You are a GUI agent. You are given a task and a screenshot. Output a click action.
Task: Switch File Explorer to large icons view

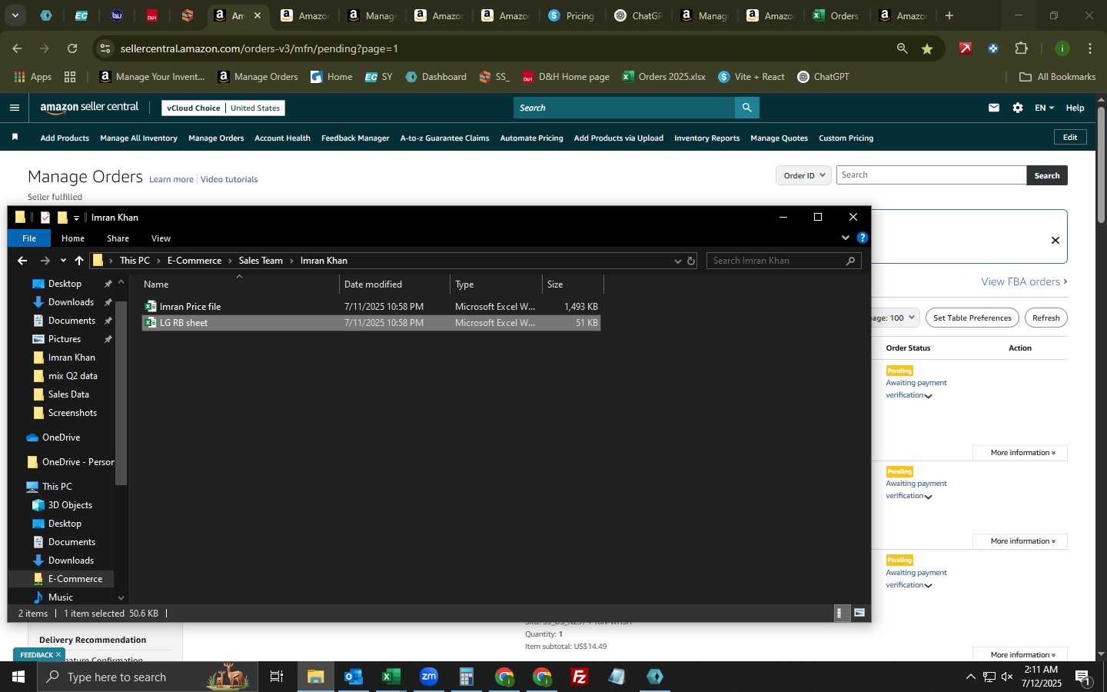coord(859,613)
